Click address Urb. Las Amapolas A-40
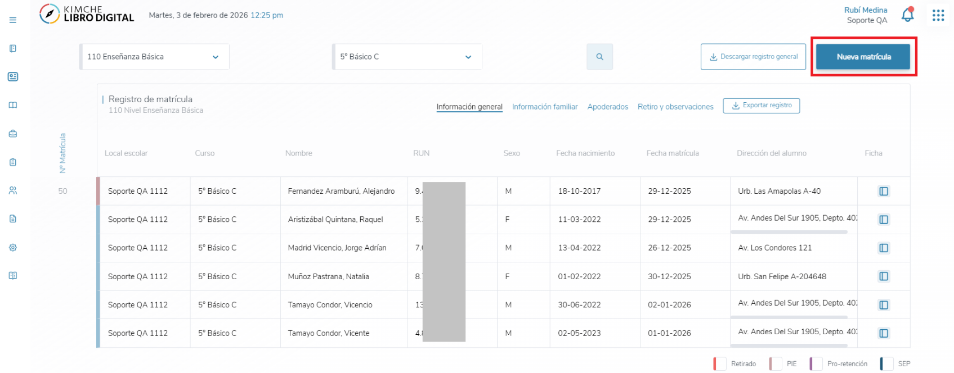 pyautogui.click(x=779, y=192)
